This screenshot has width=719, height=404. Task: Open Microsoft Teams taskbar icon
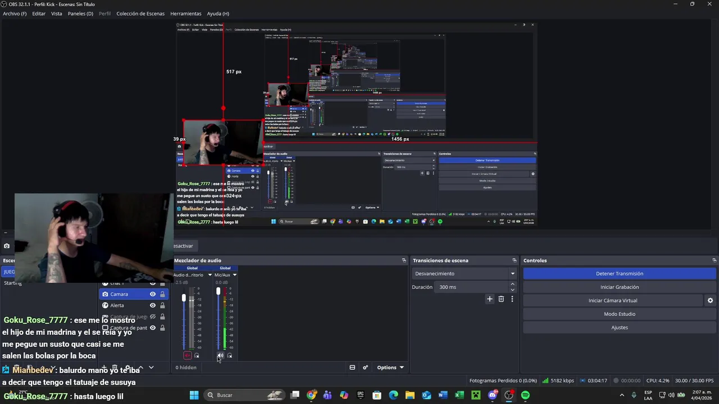pos(327,395)
